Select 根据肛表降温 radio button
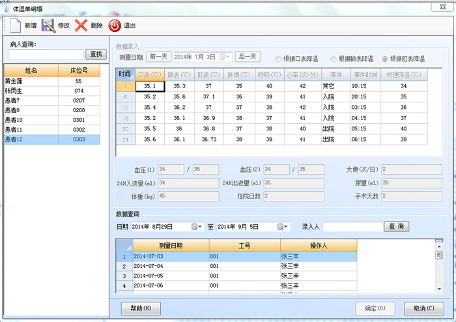Image resolution: width=456 pixels, height=322 pixels. coord(385,59)
